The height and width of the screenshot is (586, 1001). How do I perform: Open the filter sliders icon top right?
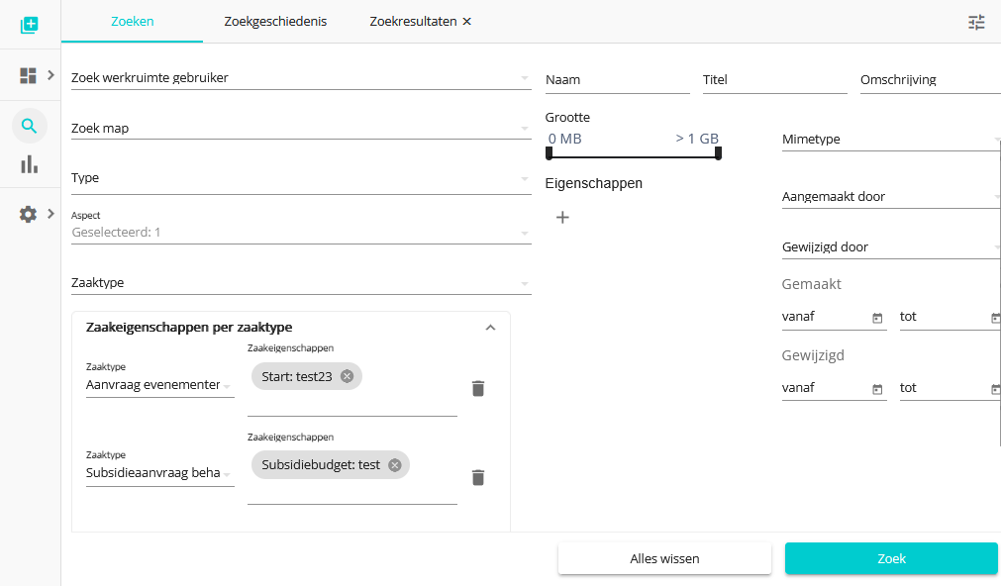(976, 23)
